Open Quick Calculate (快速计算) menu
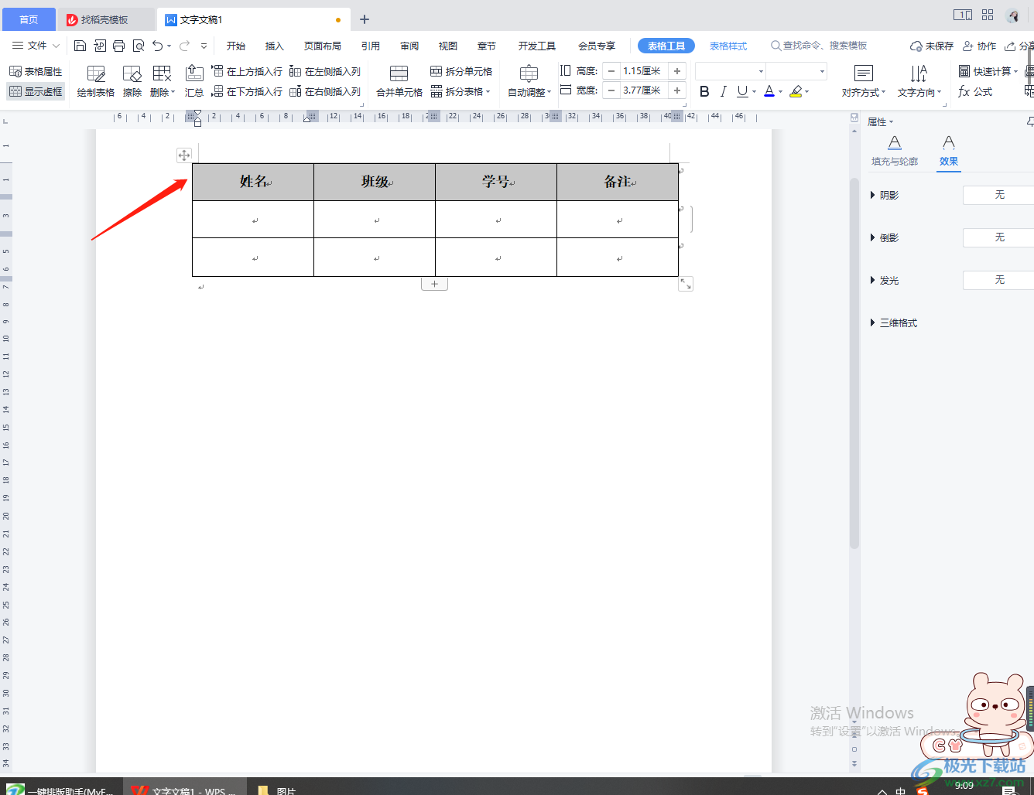The height and width of the screenshot is (795, 1034). (x=988, y=71)
